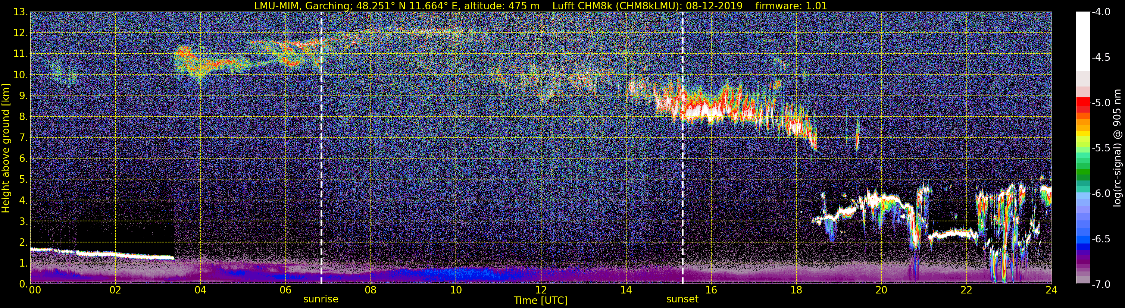Screen dimensions: 1125x308
Task: Click the "altitude: 475 m" title text
Action: coord(502,6)
